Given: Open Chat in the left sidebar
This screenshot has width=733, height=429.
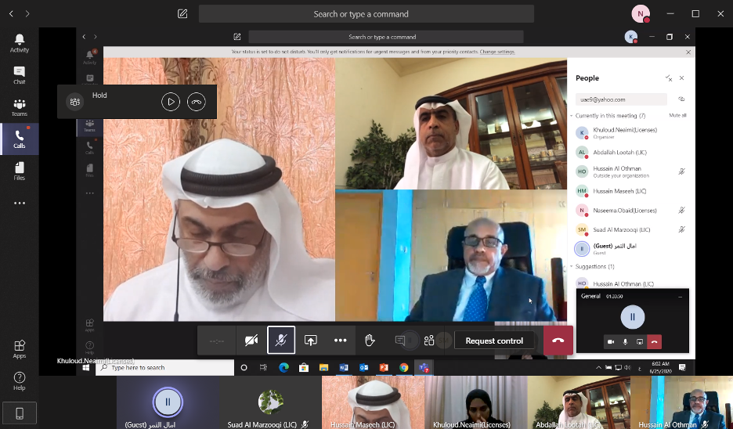Looking at the screenshot, I should coord(20,75).
